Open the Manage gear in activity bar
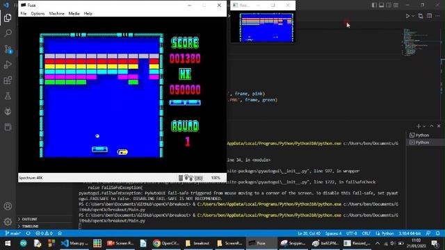This screenshot has height=250, width=445. click(8, 222)
